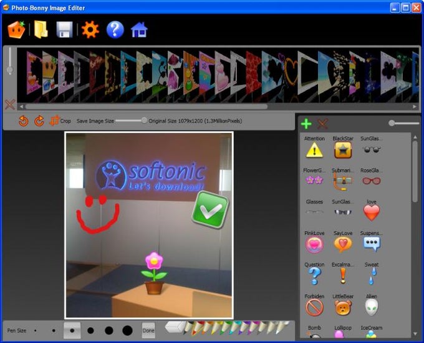Viewport: 424px width, 343px height.
Task: Select the Attention warning sticker
Action: pyautogui.click(x=314, y=147)
